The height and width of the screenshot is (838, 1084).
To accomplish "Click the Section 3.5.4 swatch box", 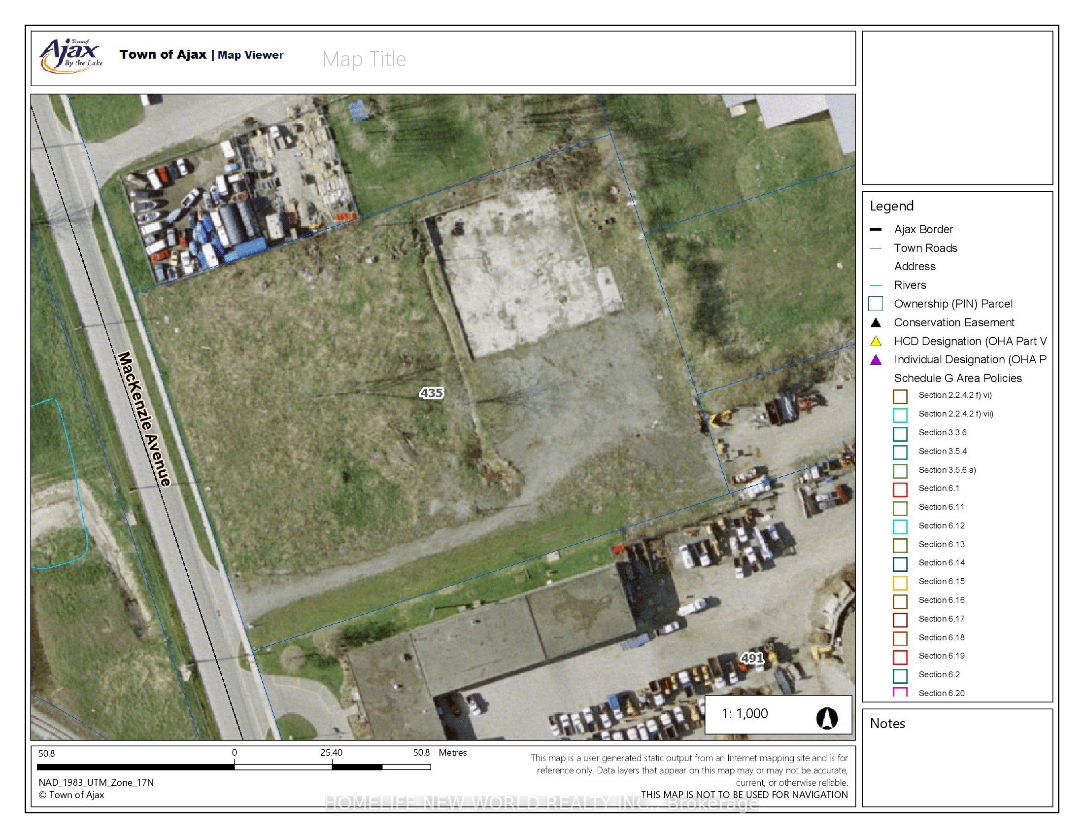I will (x=900, y=452).
